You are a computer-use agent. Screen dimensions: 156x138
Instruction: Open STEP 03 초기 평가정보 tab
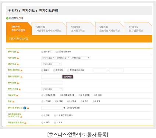[81, 29]
